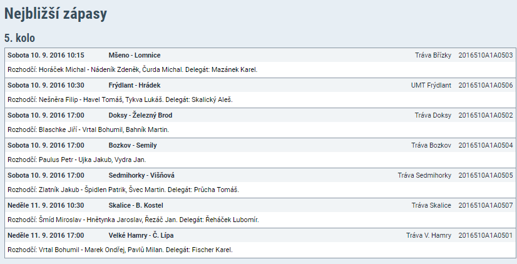
Task: Open the Sedmihorky - Višňová match
Action: (141, 175)
